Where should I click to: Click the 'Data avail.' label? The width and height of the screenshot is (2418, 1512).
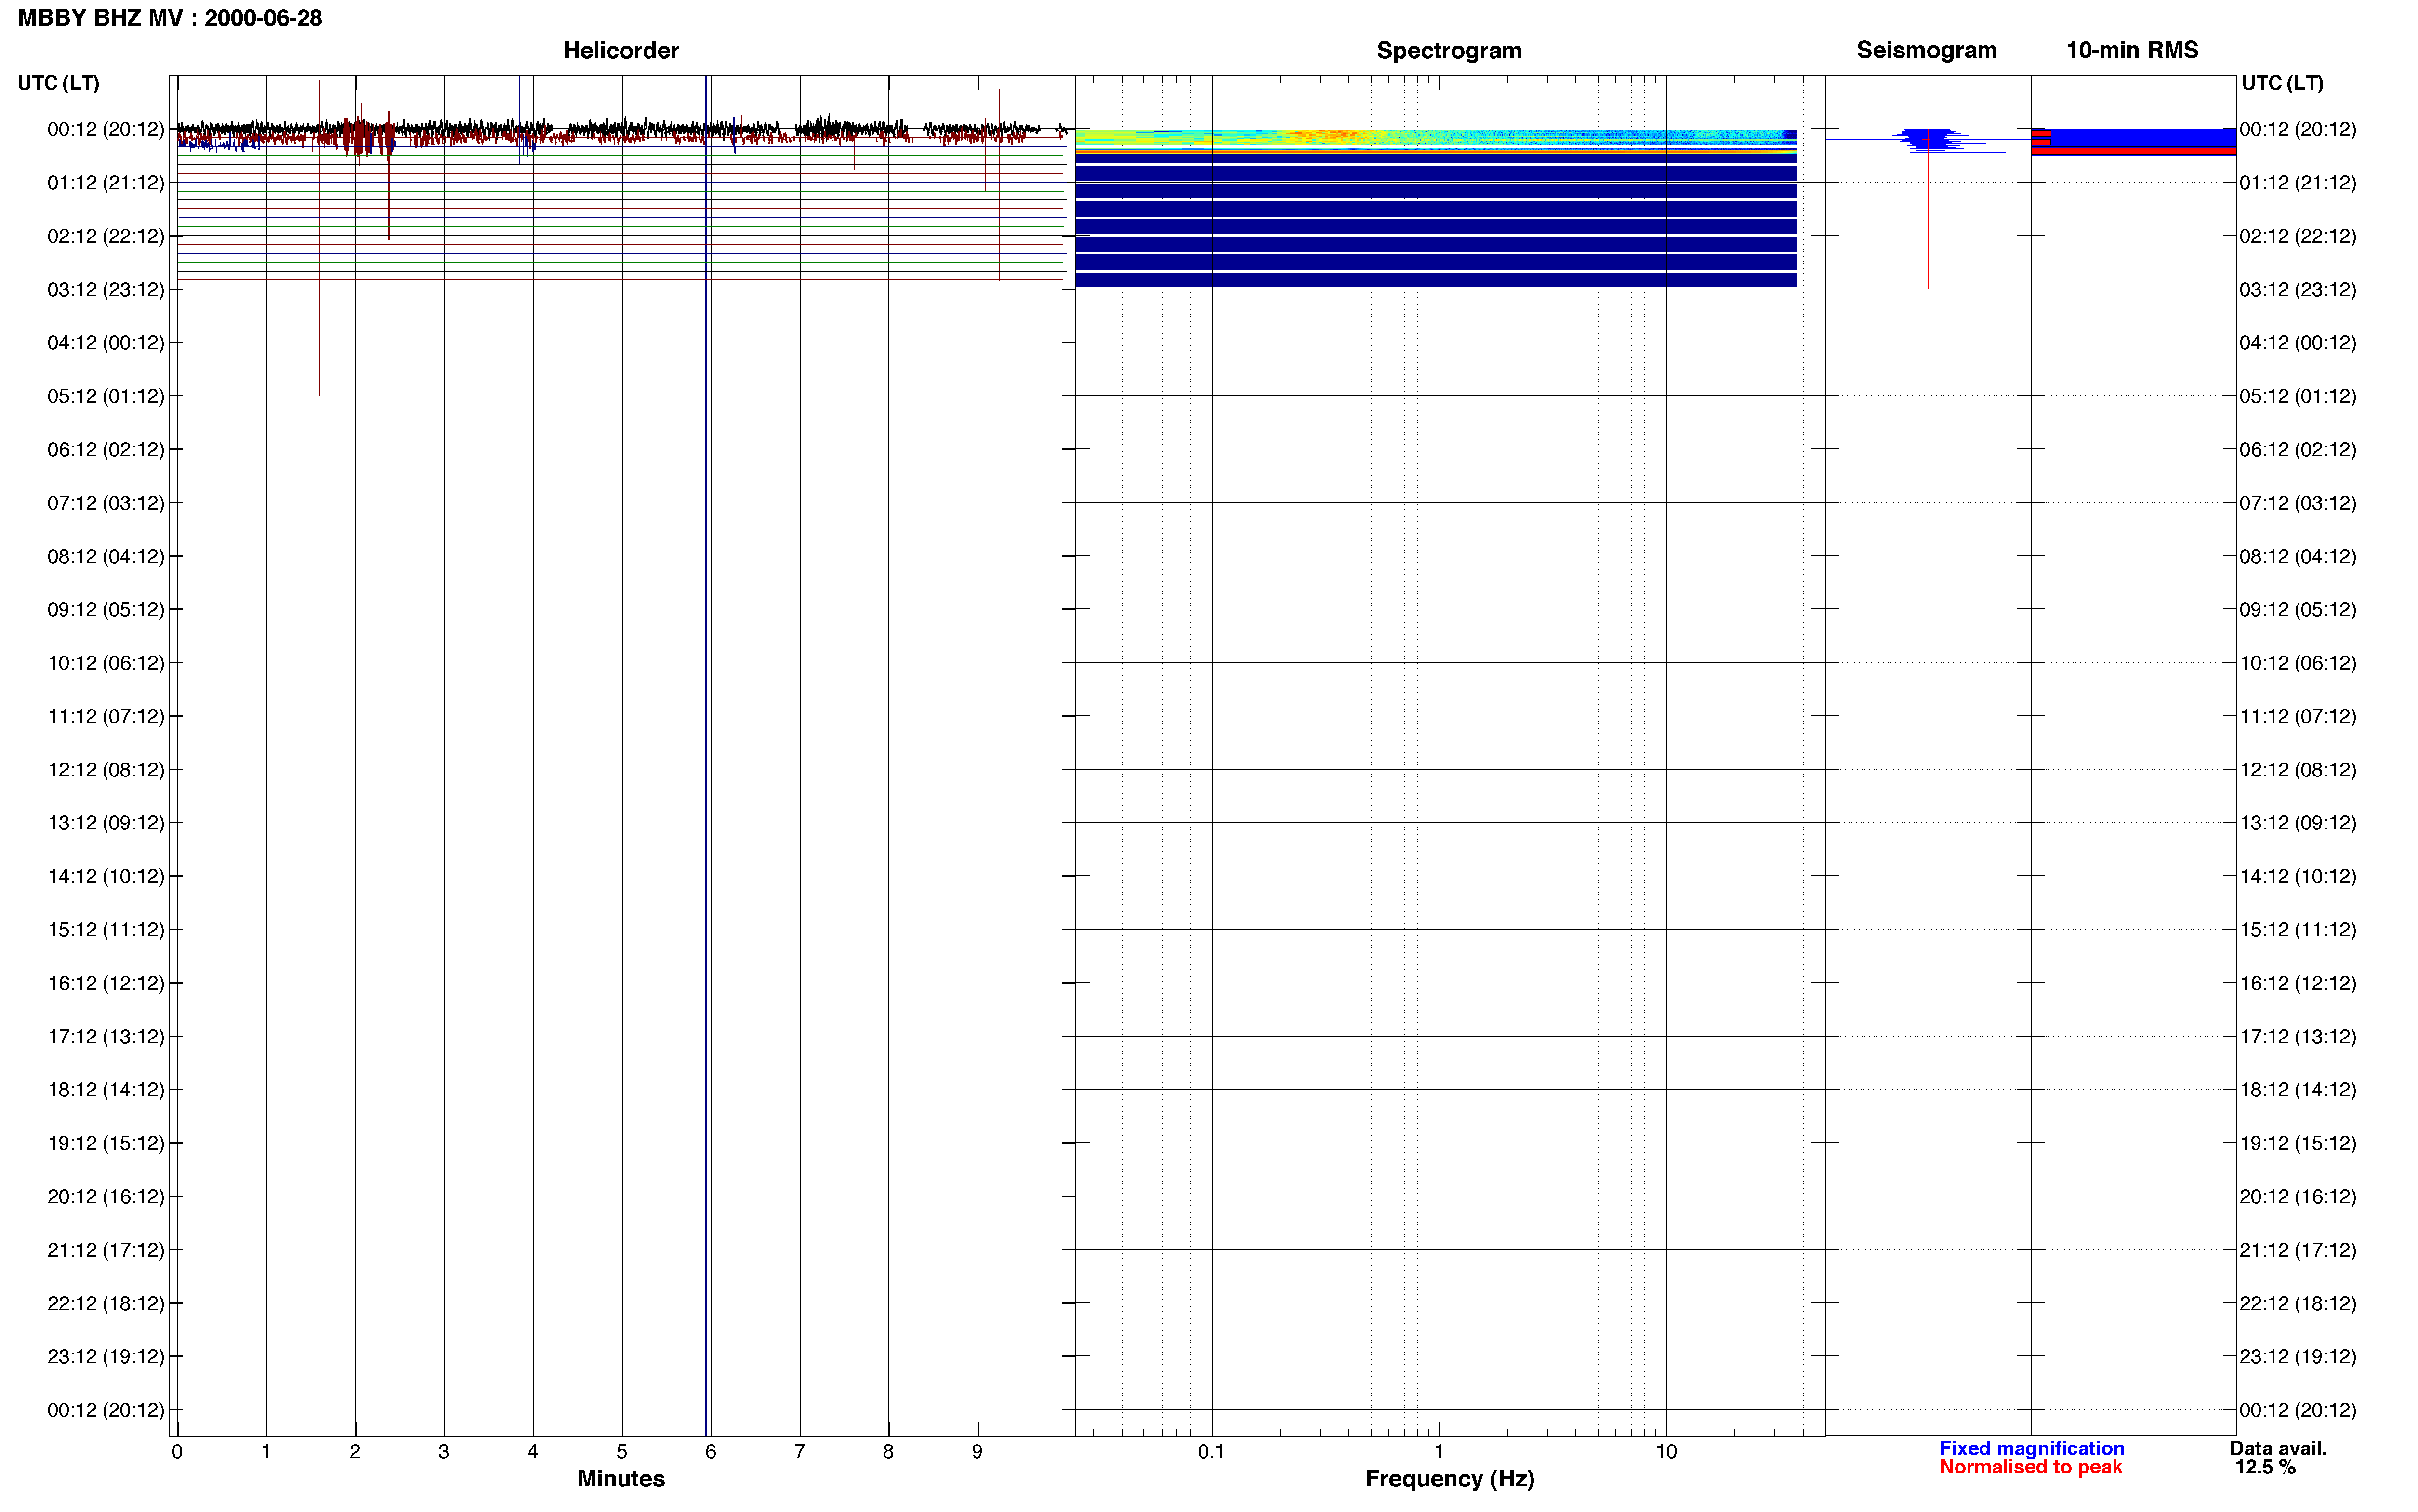[2278, 1448]
